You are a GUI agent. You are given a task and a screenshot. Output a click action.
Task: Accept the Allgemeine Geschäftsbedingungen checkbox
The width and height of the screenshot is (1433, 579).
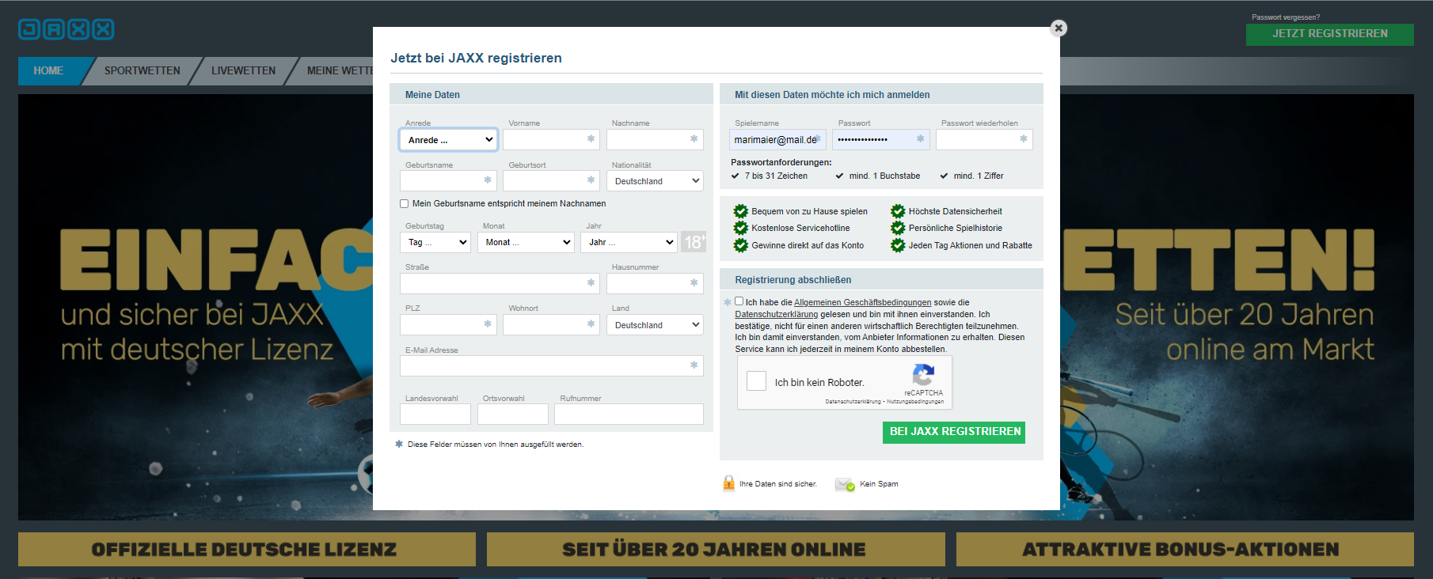739,301
